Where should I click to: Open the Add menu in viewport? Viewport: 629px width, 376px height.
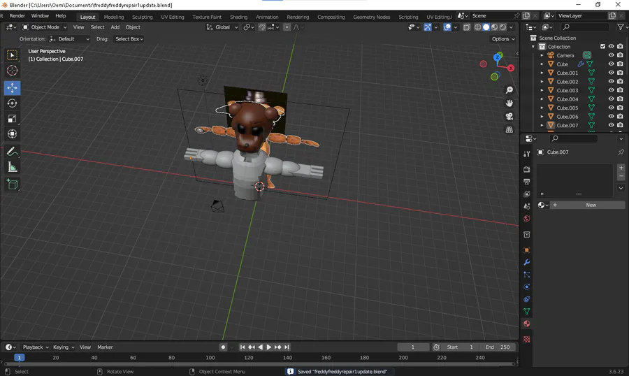115,27
